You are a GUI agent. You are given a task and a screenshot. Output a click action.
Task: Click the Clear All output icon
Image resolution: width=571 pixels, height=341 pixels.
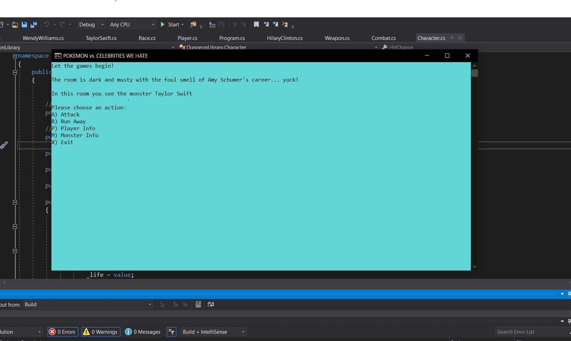[x=198, y=304]
